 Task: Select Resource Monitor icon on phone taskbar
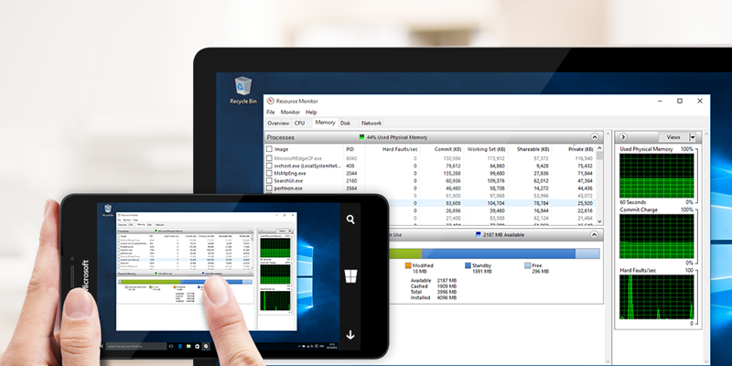(206, 347)
